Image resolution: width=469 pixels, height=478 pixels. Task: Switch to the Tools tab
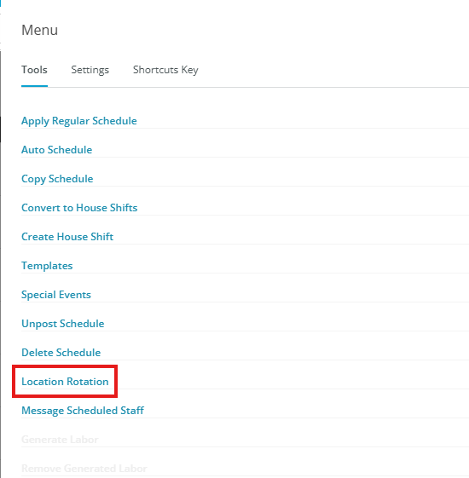tap(34, 70)
